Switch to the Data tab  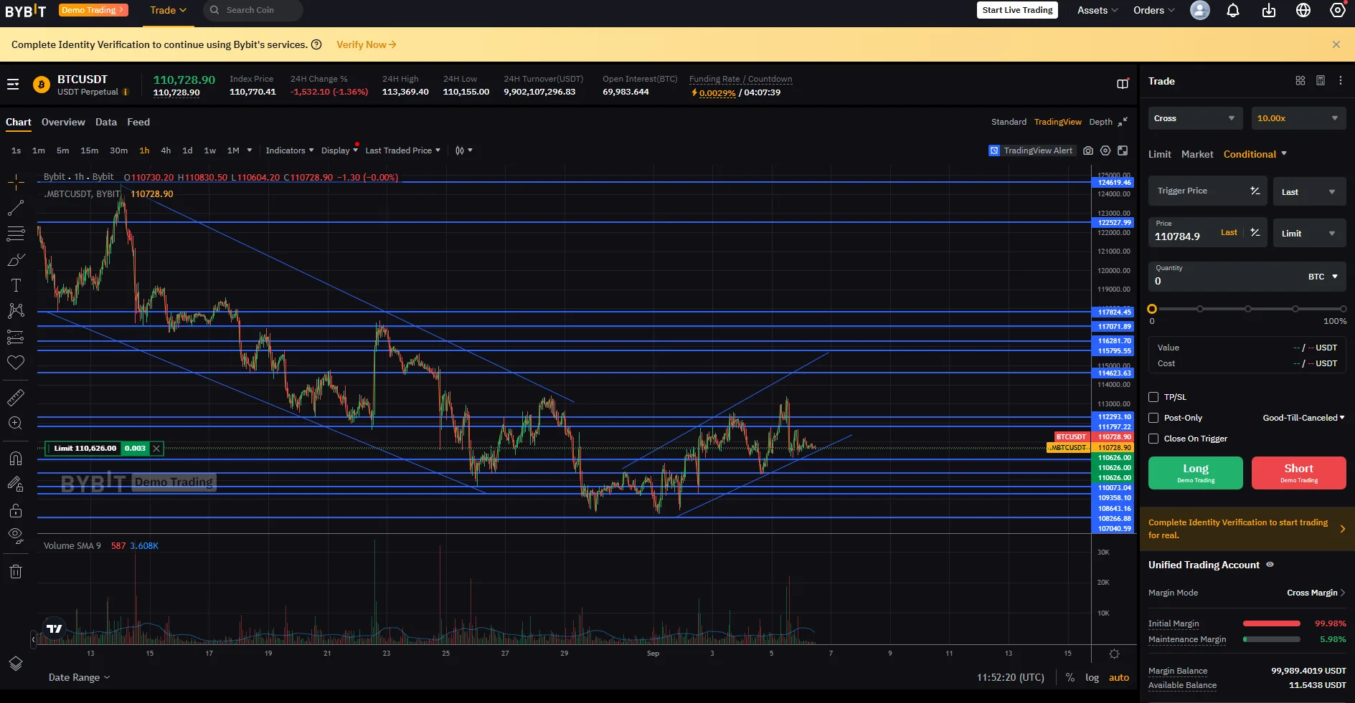106,122
